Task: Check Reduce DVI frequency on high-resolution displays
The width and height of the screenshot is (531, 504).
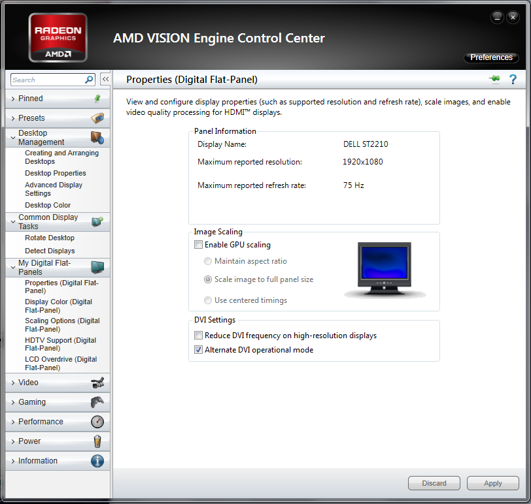Action: 198,335
